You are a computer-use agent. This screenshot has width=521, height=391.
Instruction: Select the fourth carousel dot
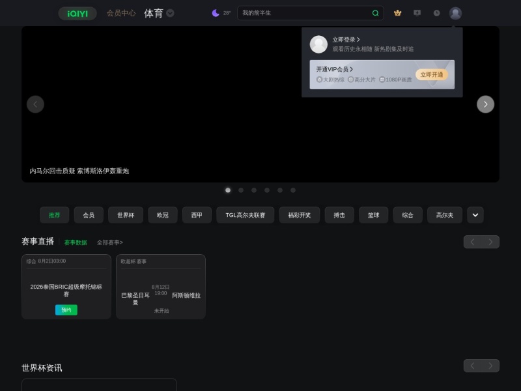coord(267,190)
